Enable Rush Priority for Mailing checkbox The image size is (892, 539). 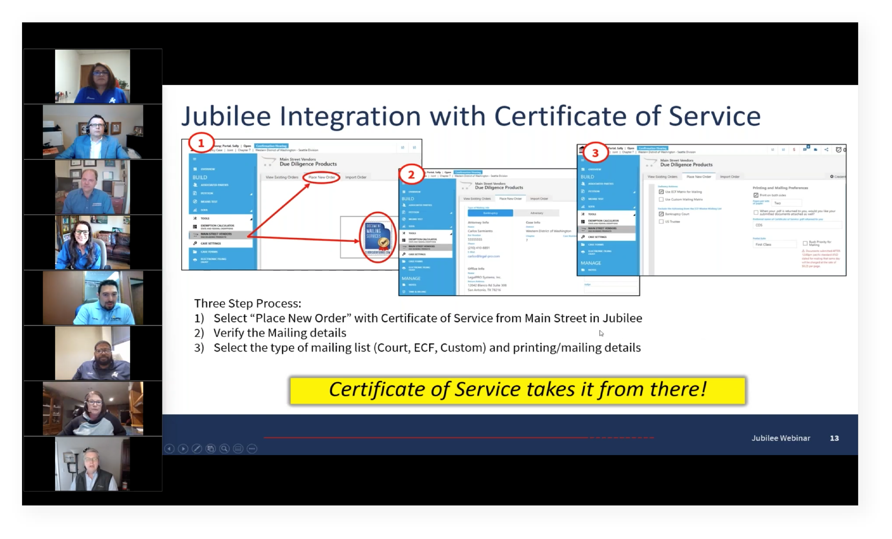click(x=805, y=243)
